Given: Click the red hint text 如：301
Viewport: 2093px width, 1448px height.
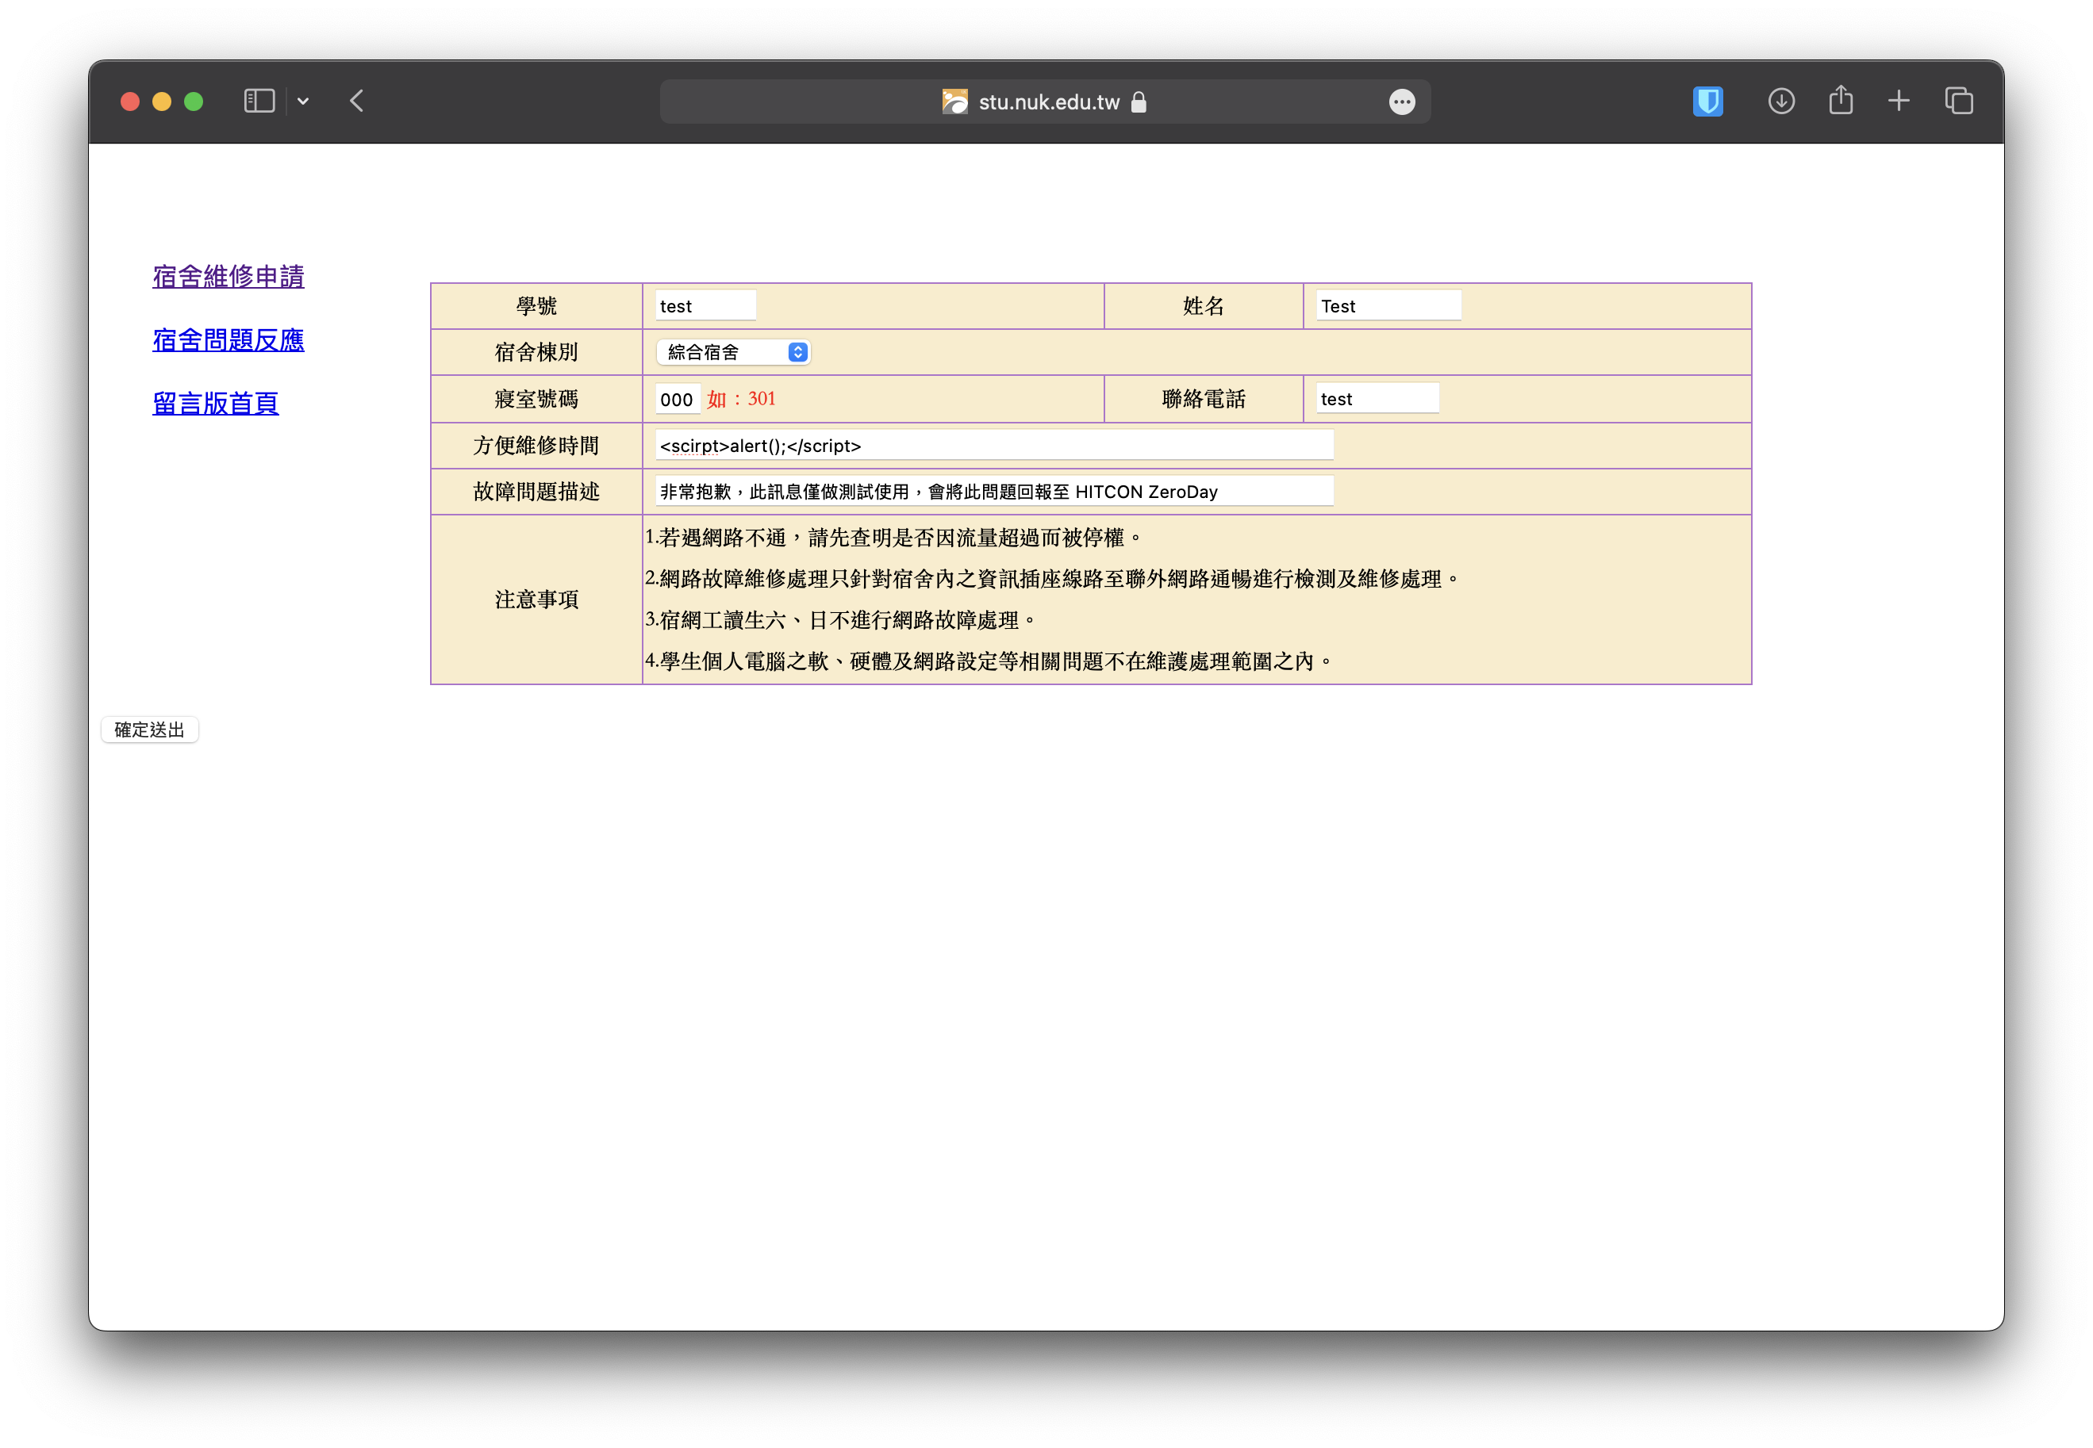Looking at the screenshot, I should click(x=742, y=399).
